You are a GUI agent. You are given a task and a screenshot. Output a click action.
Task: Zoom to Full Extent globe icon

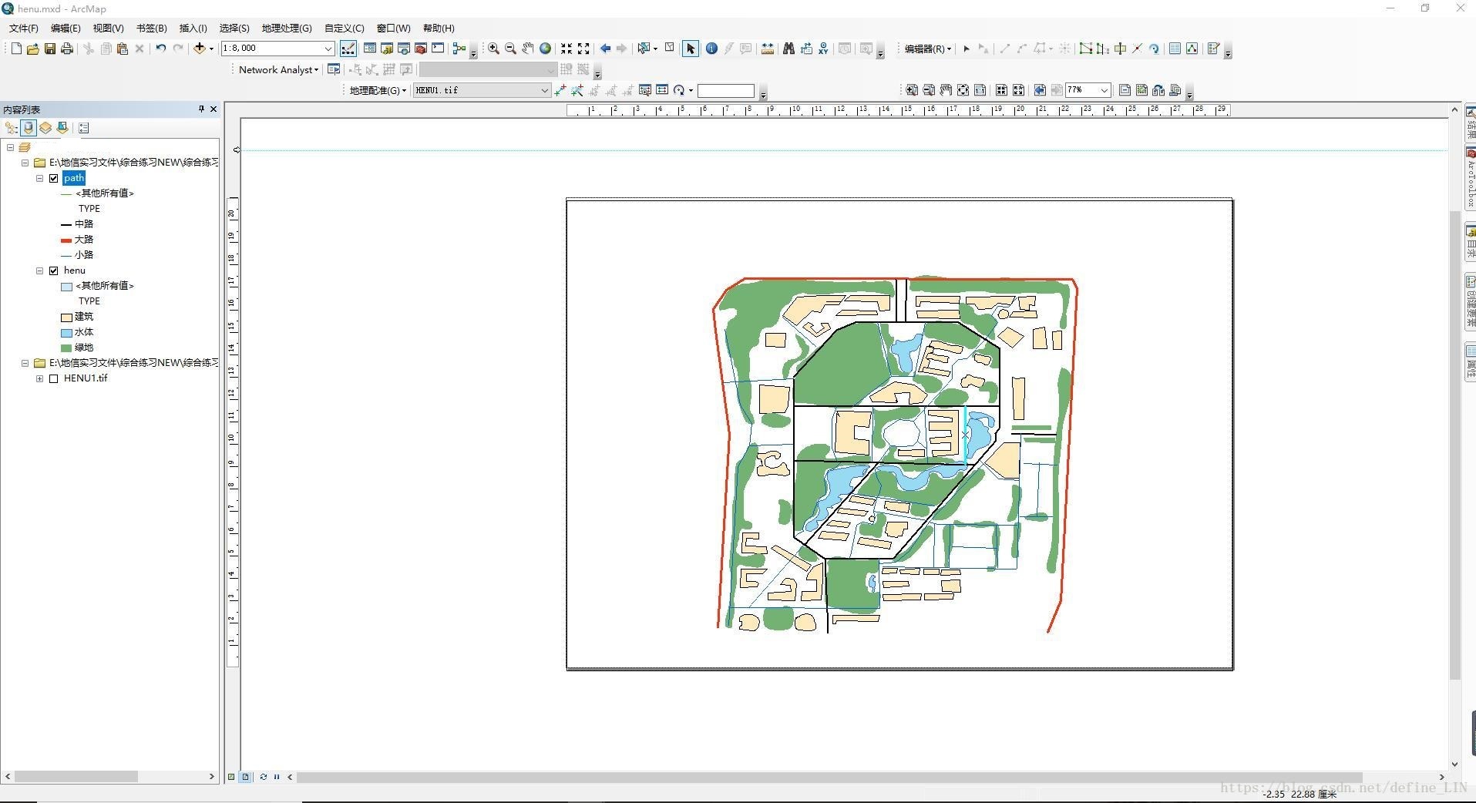[x=546, y=49]
